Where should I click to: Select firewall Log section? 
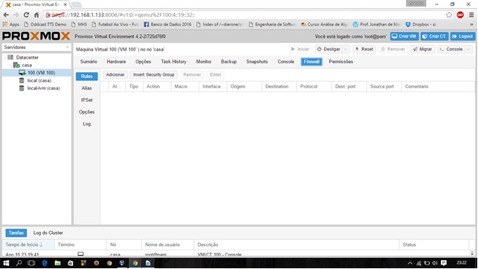click(x=86, y=123)
